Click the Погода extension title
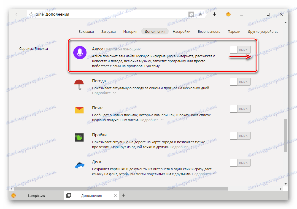 99,81
